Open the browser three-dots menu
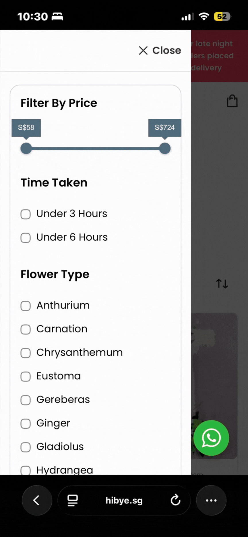Image resolution: width=248 pixels, height=537 pixels. (211, 500)
